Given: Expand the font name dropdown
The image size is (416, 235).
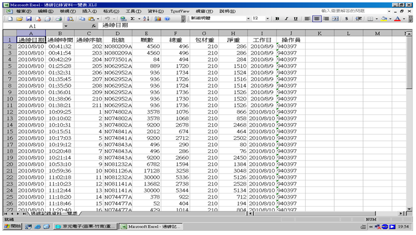Looking at the screenshot, I should (248, 18).
